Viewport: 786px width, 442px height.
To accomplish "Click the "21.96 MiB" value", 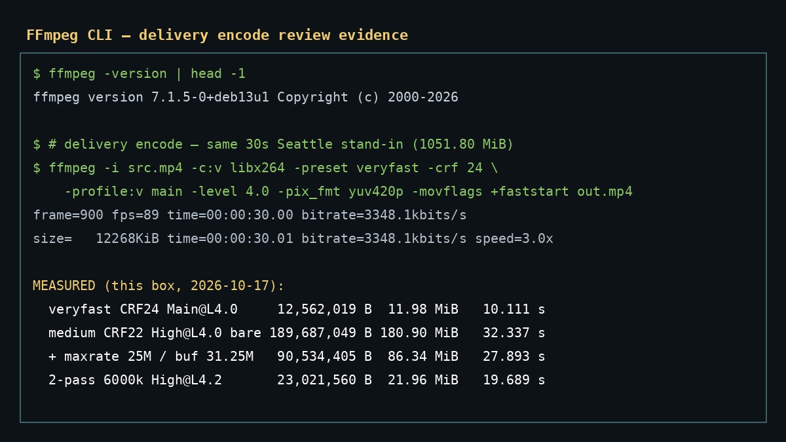I will 423,380.
